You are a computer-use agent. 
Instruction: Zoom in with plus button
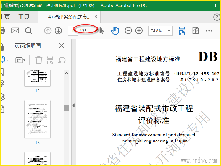[139, 31]
